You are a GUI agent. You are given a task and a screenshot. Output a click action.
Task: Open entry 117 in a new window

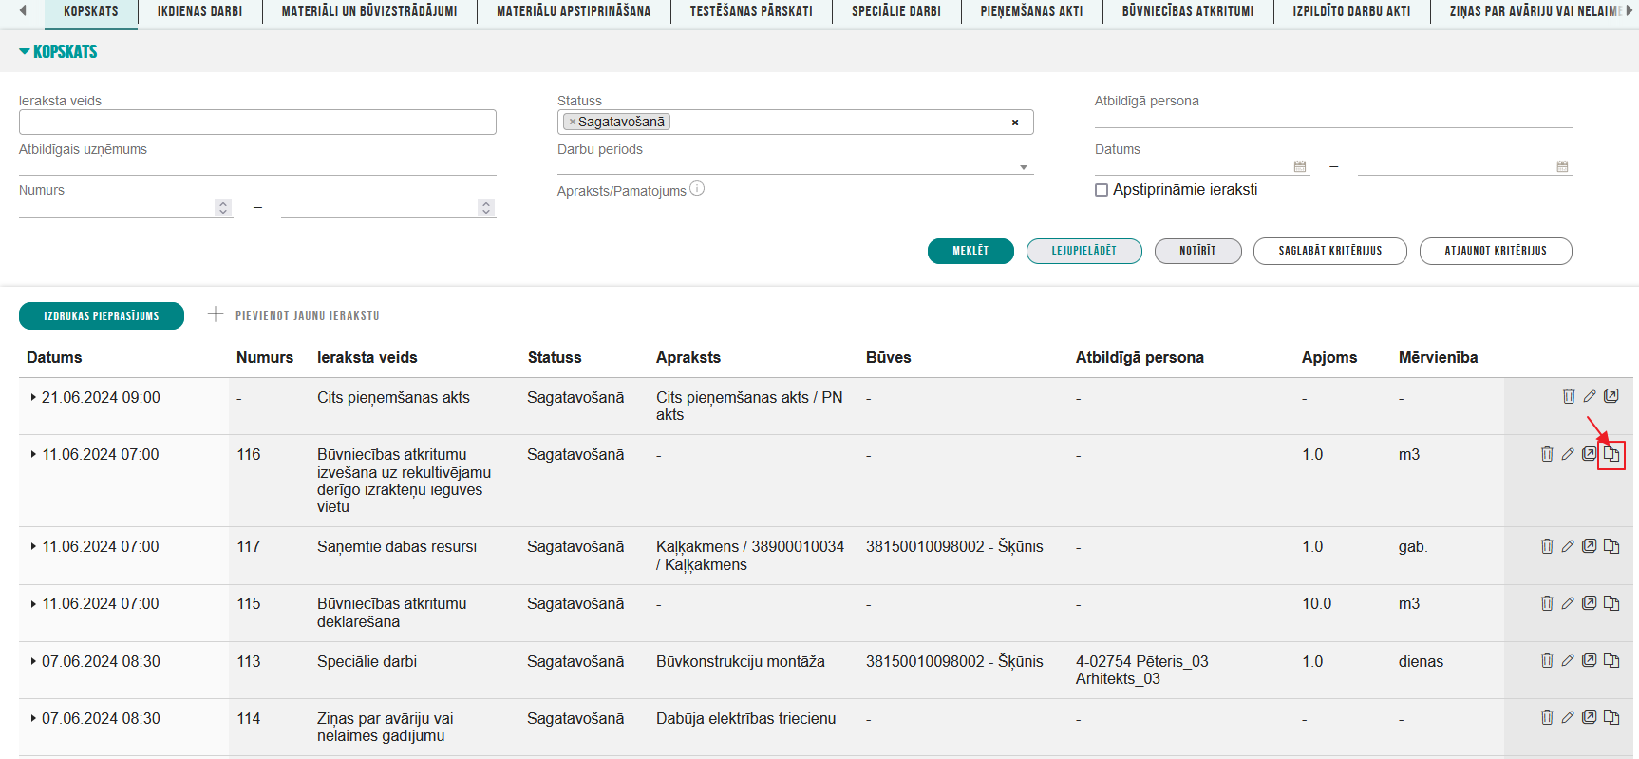click(1589, 546)
